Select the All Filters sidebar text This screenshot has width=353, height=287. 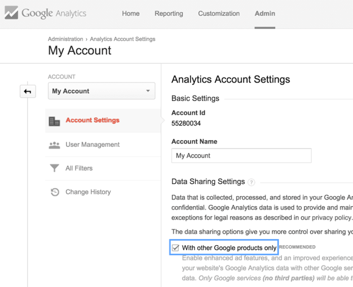click(x=79, y=168)
